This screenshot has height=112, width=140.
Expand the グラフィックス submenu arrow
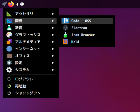coord(53,35)
